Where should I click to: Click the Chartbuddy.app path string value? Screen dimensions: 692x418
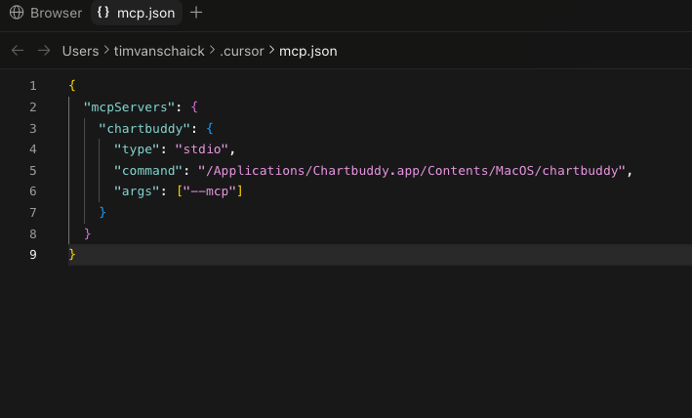click(x=412, y=170)
